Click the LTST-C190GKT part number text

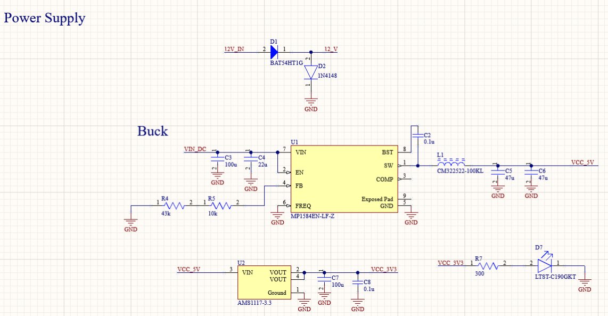click(555, 277)
